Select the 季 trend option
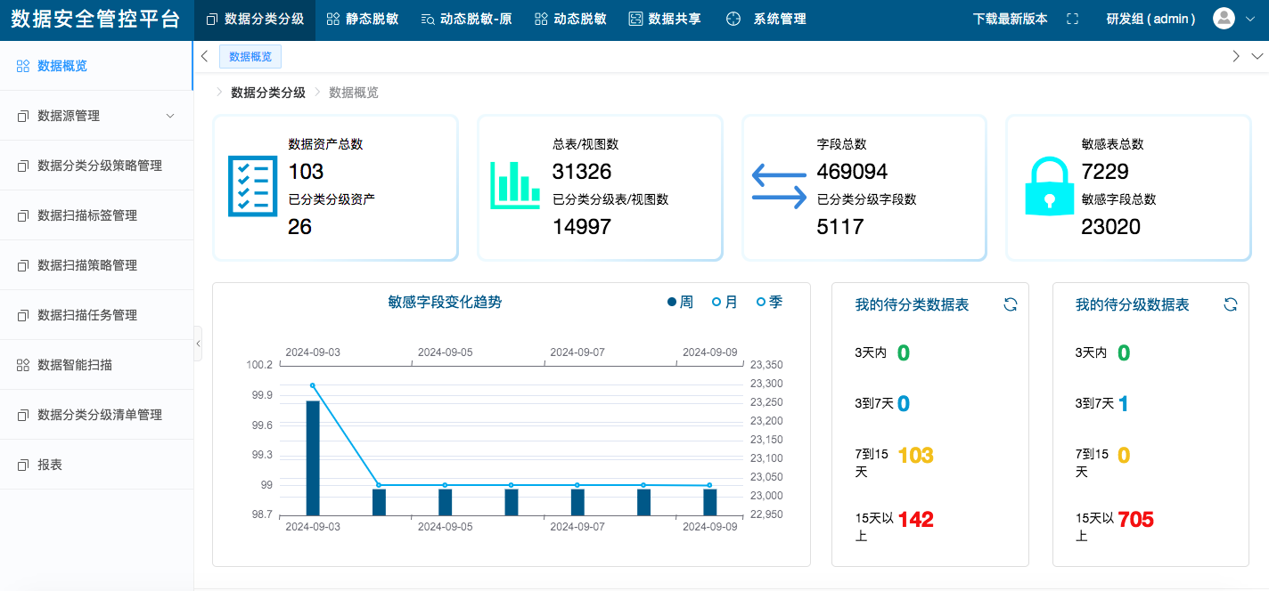The width and height of the screenshot is (1269, 591). coord(769,303)
